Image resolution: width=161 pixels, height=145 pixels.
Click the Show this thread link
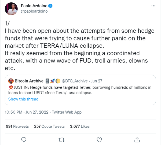(23, 99)
